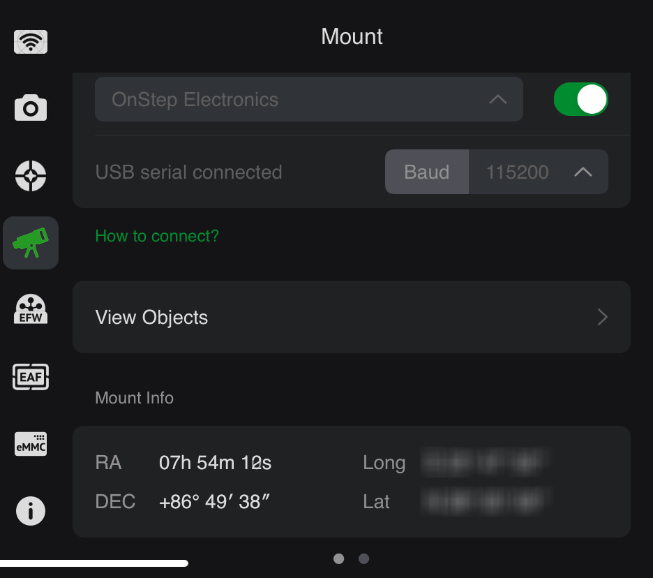Click the DEC value +86° 49′ 38″
Image resolution: width=653 pixels, height=578 pixels.
(x=214, y=501)
